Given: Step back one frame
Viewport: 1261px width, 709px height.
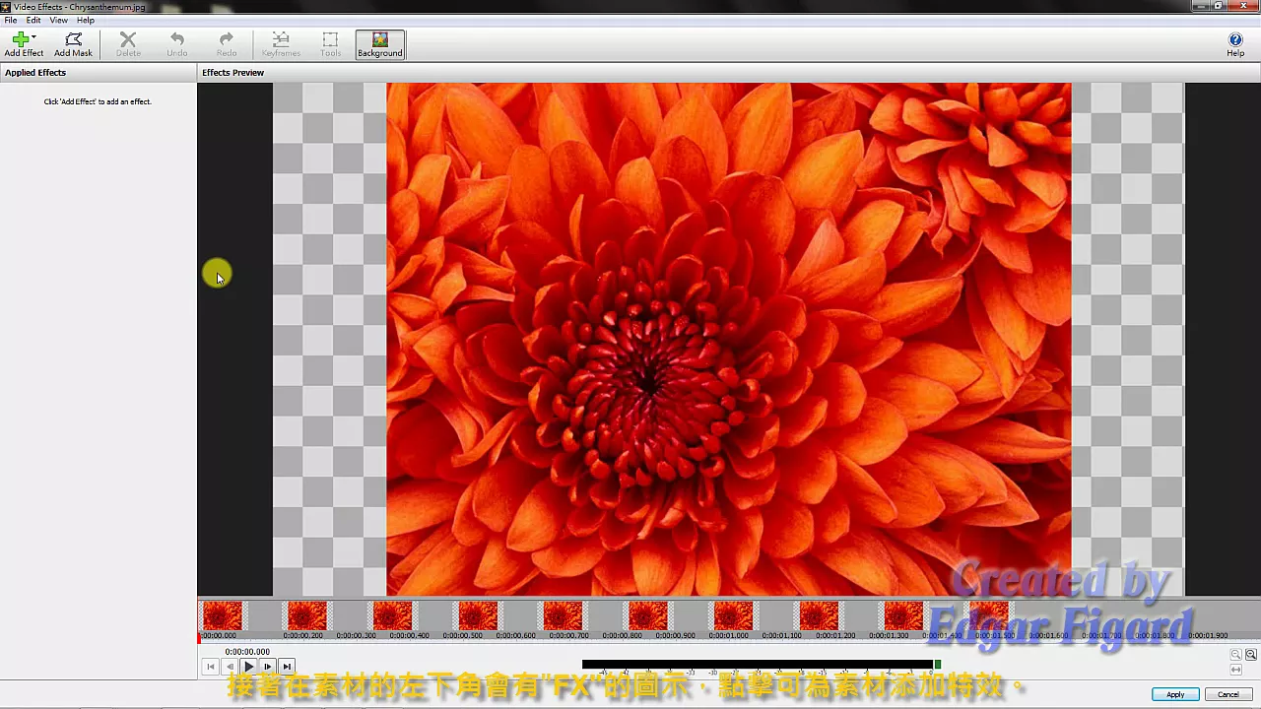Looking at the screenshot, I should point(230,667).
